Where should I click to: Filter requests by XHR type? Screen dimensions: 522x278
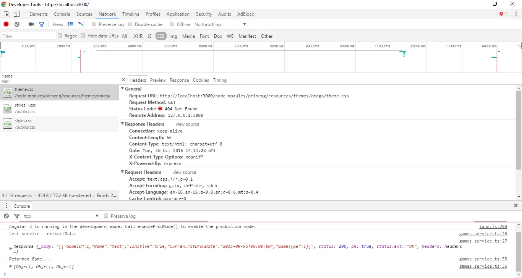pos(138,36)
